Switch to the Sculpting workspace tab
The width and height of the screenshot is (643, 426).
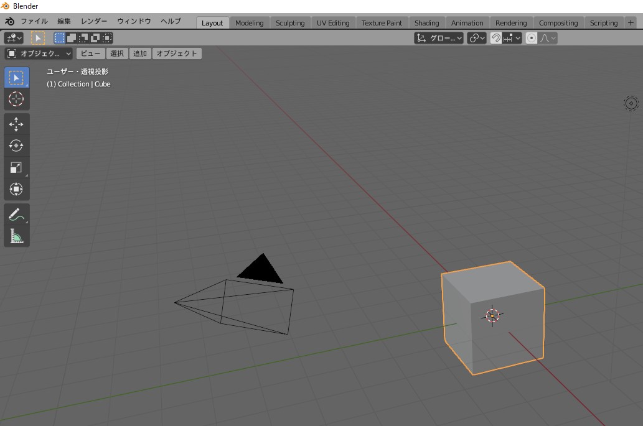(290, 23)
